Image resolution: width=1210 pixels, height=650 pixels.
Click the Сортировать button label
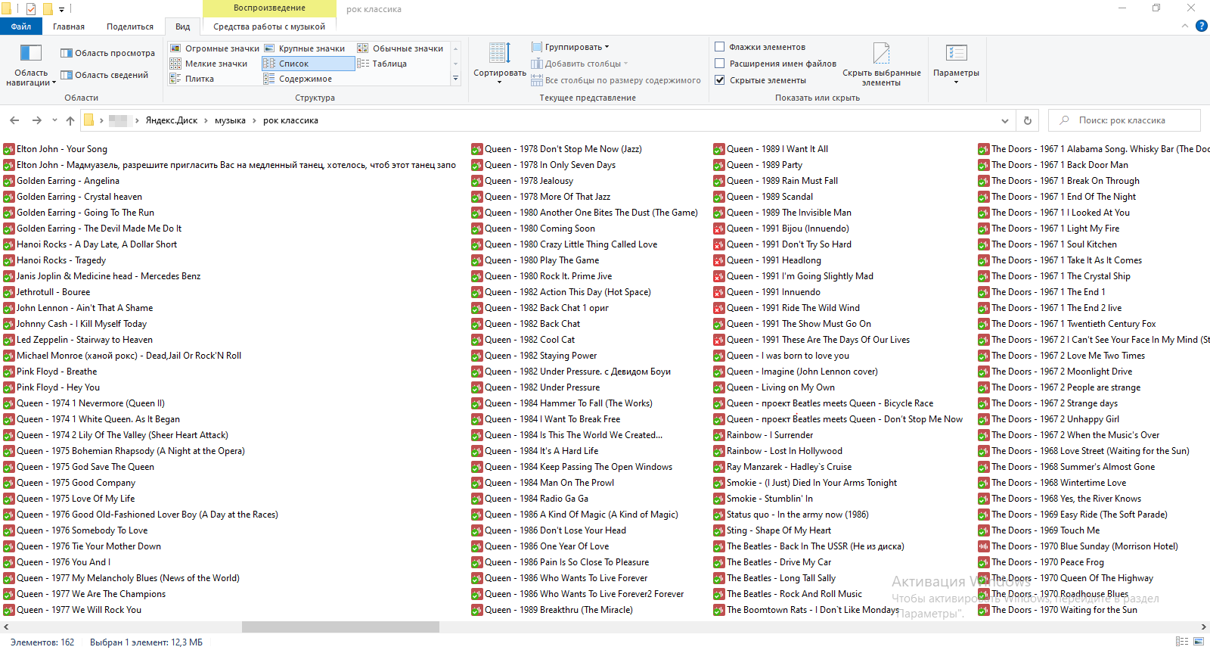[500, 73]
